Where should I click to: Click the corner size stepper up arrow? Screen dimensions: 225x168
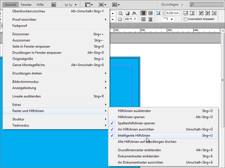click(164, 12)
